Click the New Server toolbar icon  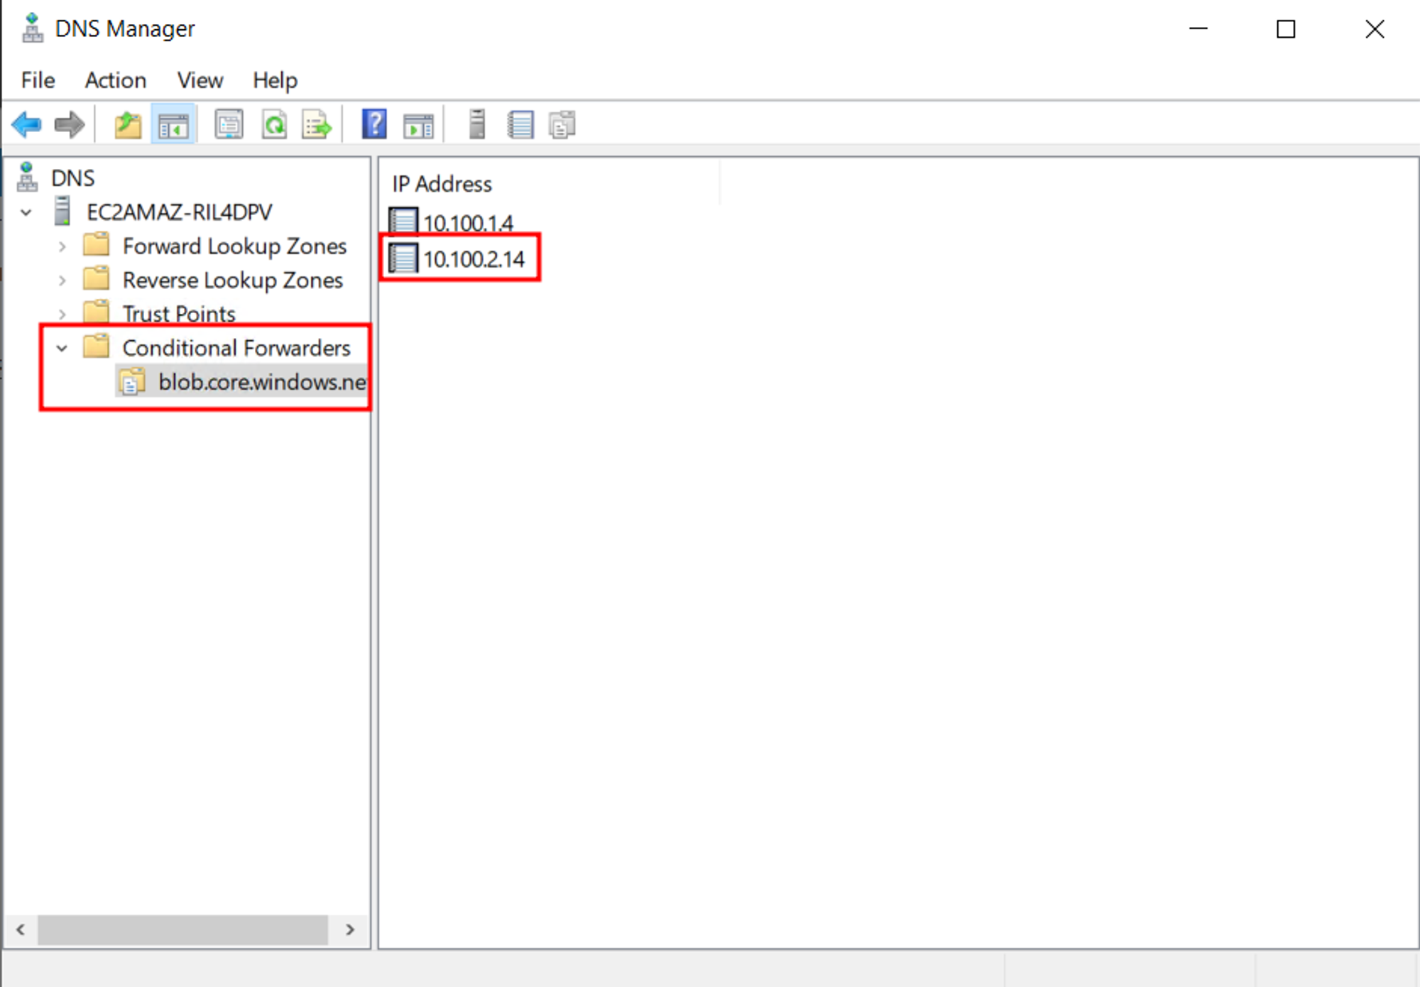pyautogui.click(x=477, y=124)
